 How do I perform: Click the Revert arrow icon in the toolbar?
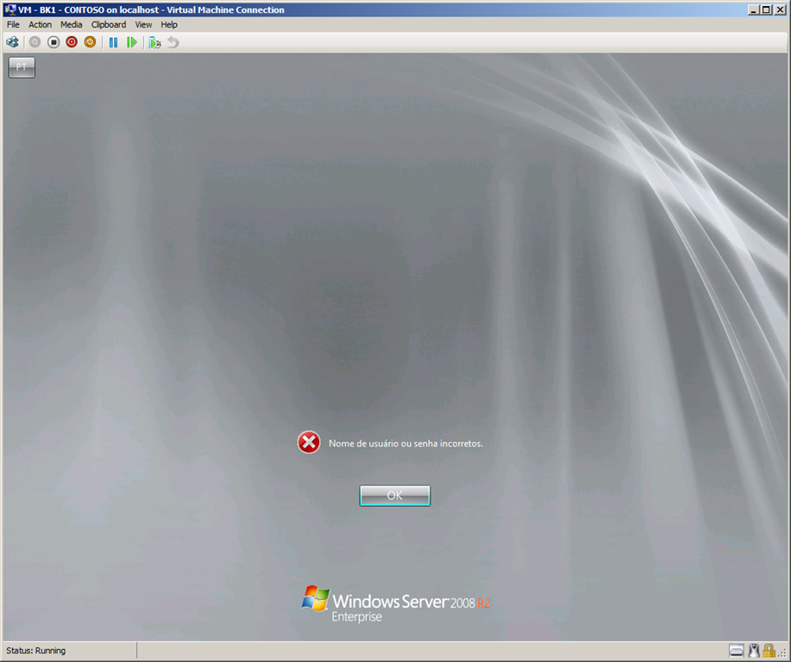(173, 42)
